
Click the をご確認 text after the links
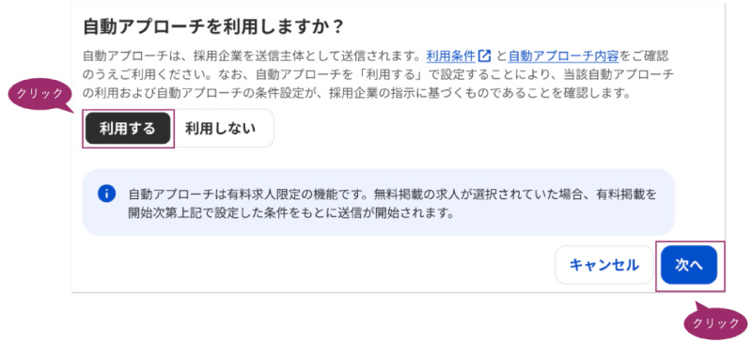coord(644,56)
